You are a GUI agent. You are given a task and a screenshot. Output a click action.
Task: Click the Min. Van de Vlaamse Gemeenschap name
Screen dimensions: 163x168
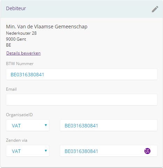point(47,27)
